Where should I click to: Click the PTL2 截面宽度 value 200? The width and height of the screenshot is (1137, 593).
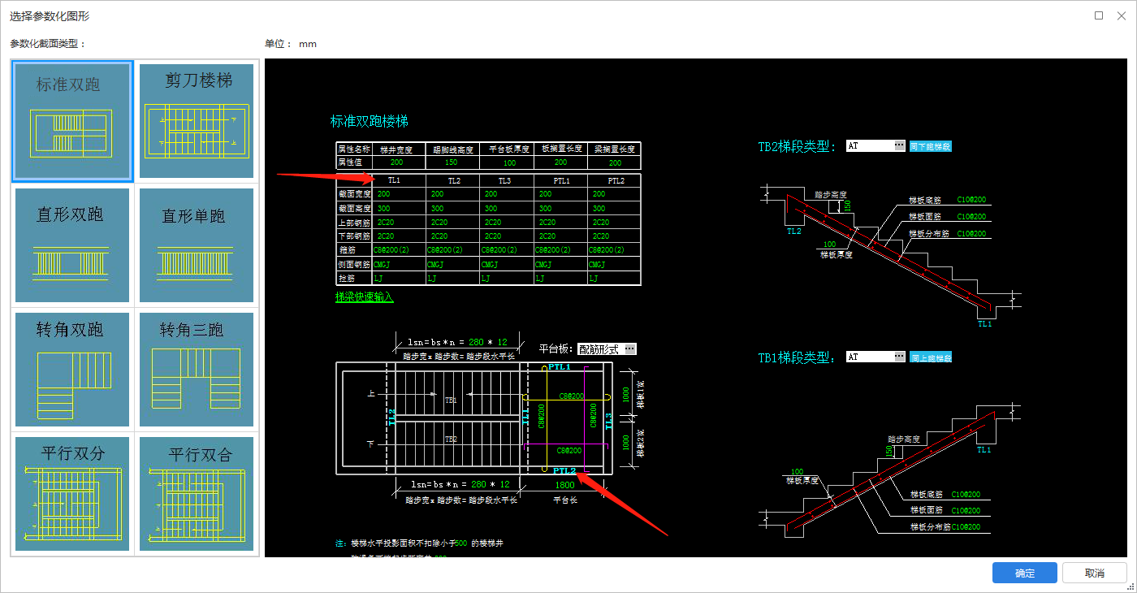click(x=599, y=194)
